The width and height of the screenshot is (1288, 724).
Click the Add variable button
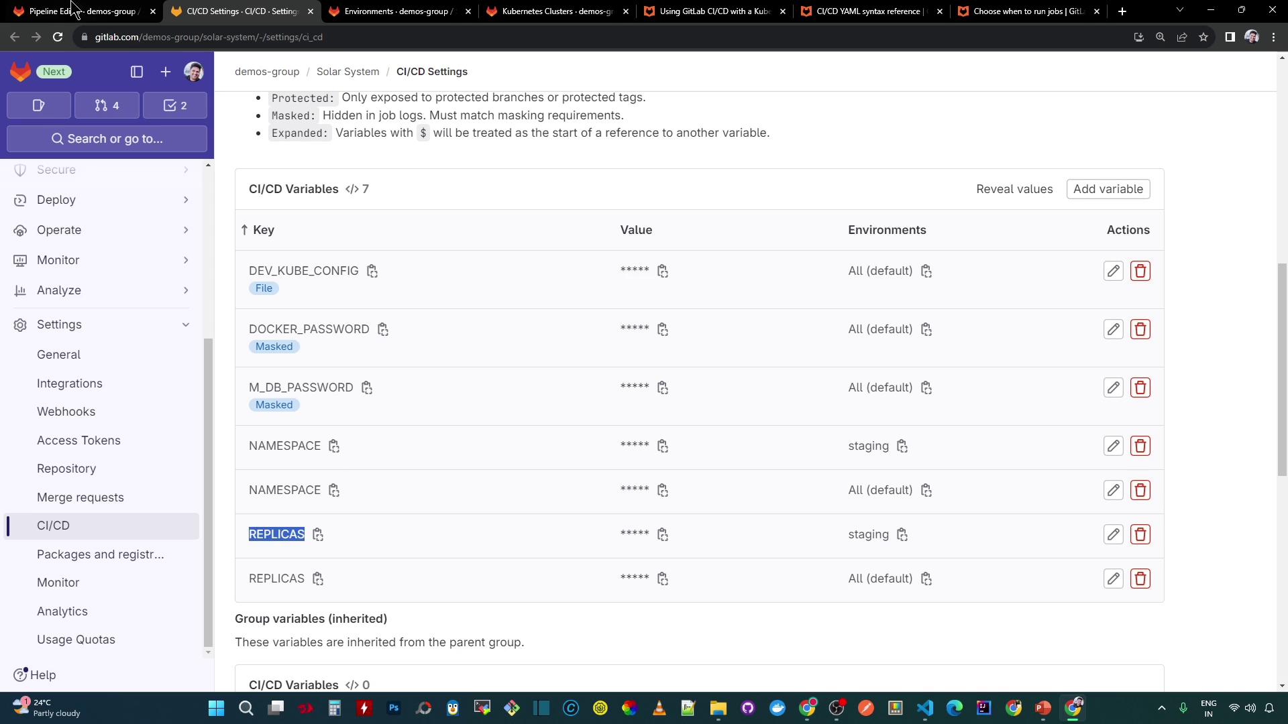click(x=1108, y=189)
